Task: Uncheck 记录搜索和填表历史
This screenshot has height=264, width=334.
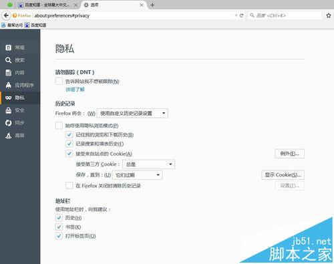Action: tap(69, 144)
